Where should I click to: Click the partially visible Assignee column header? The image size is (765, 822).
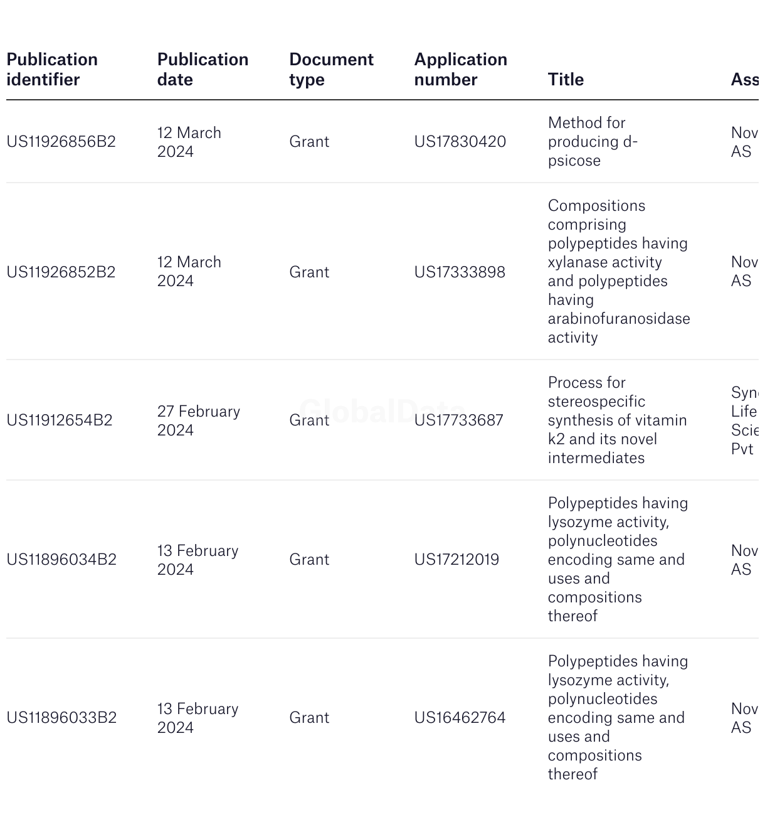point(745,79)
